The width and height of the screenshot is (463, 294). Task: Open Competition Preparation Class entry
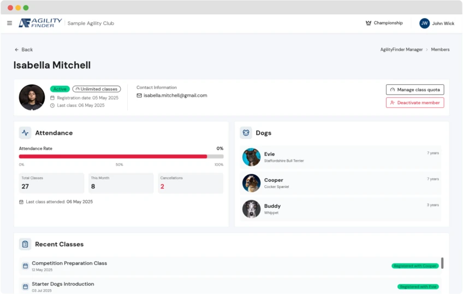point(230,266)
